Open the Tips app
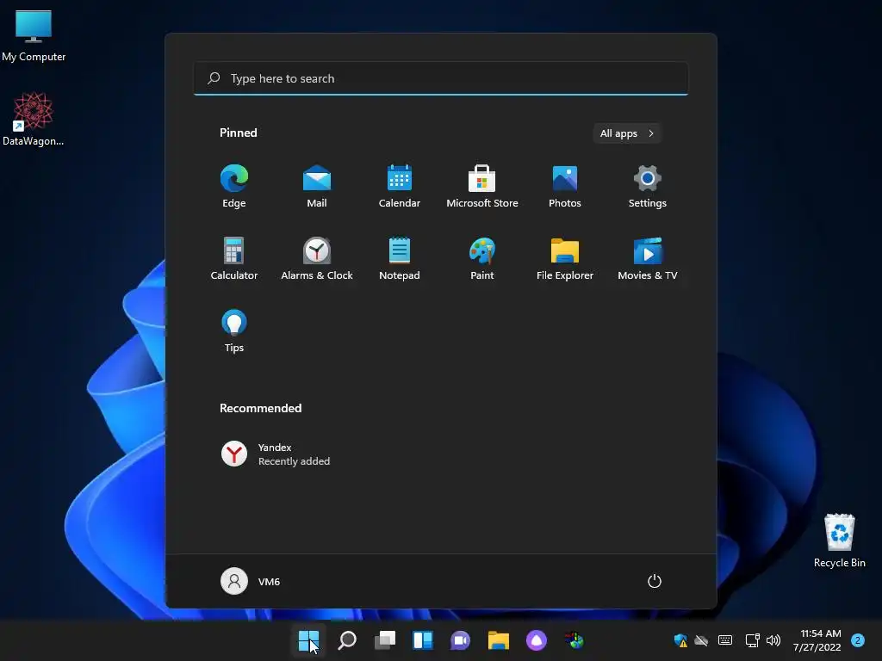Viewport: 882px width, 661px height. point(234,331)
